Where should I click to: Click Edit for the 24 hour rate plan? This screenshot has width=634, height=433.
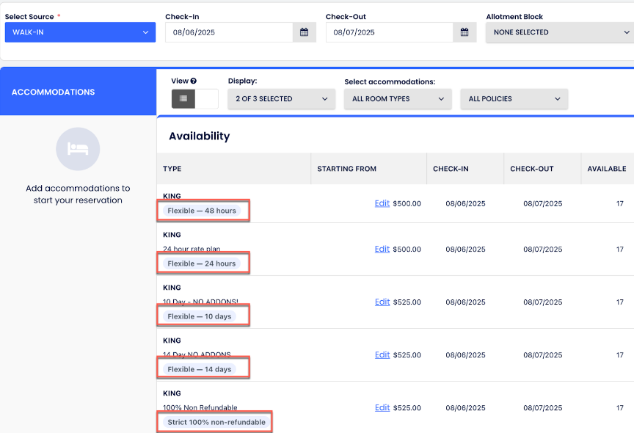click(x=382, y=249)
